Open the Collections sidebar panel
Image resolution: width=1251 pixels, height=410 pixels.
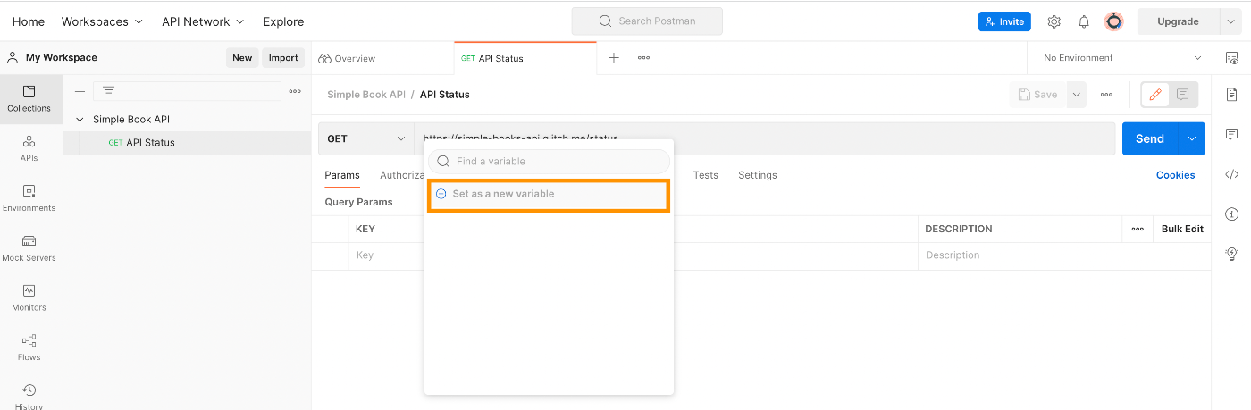pos(29,99)
